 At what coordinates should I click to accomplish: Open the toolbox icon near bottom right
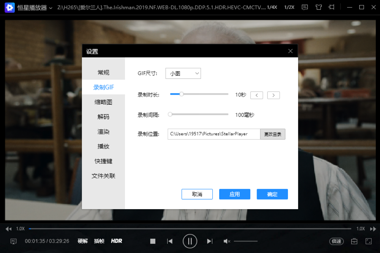coord(354,241)
